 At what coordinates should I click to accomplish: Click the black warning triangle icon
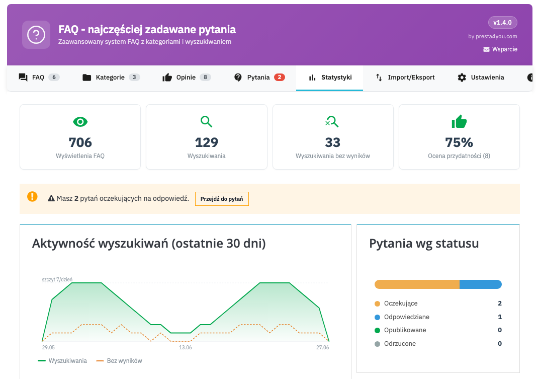click(51, 198)
